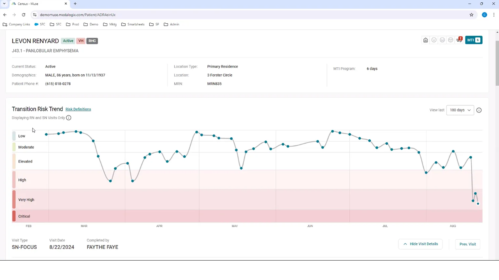The width and height of the screenshot is (499, 280).
Task: Click the Active status tag
Action: point(68,41)
